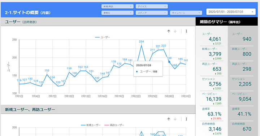Open the 参照元 filter dropdown
This screenshot has height=136, width=260.
[117, 13]
